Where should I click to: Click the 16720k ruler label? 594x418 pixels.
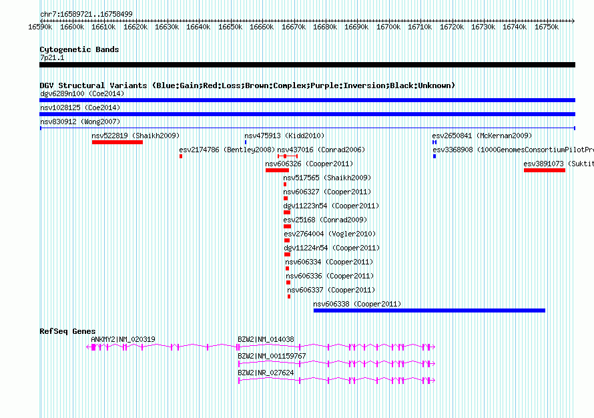[x=452, y=27]
